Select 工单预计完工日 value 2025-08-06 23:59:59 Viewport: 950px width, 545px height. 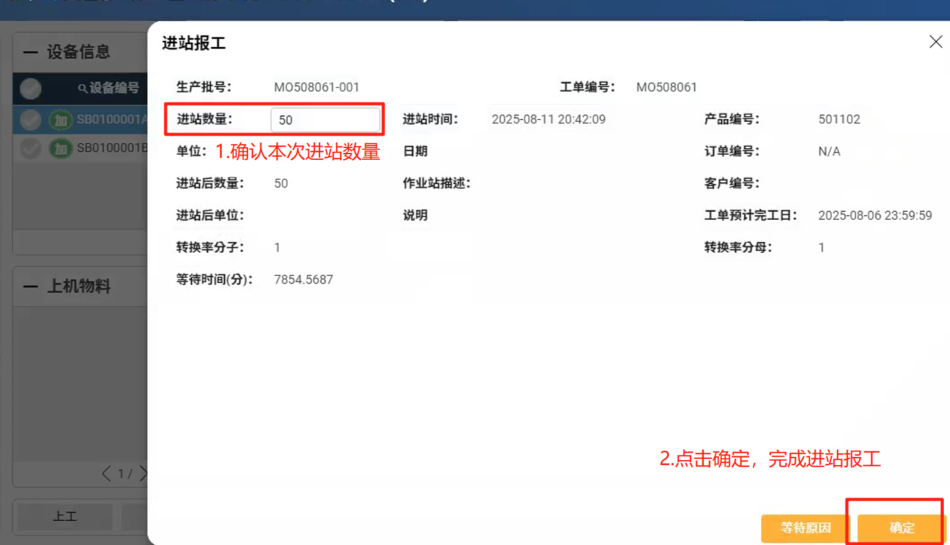pos(874,215)
